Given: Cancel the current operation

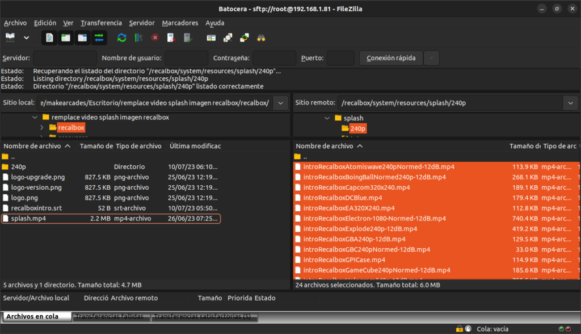Looking at the screenshot, I should pos(155,37).
